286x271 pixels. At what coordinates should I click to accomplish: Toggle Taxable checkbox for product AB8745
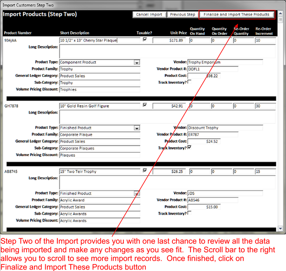145,170
